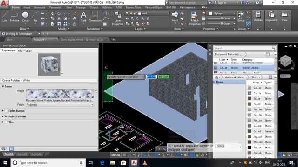Switch to the Information tab
Viewport: 298px width, 167px height.
tap(25, 51)
